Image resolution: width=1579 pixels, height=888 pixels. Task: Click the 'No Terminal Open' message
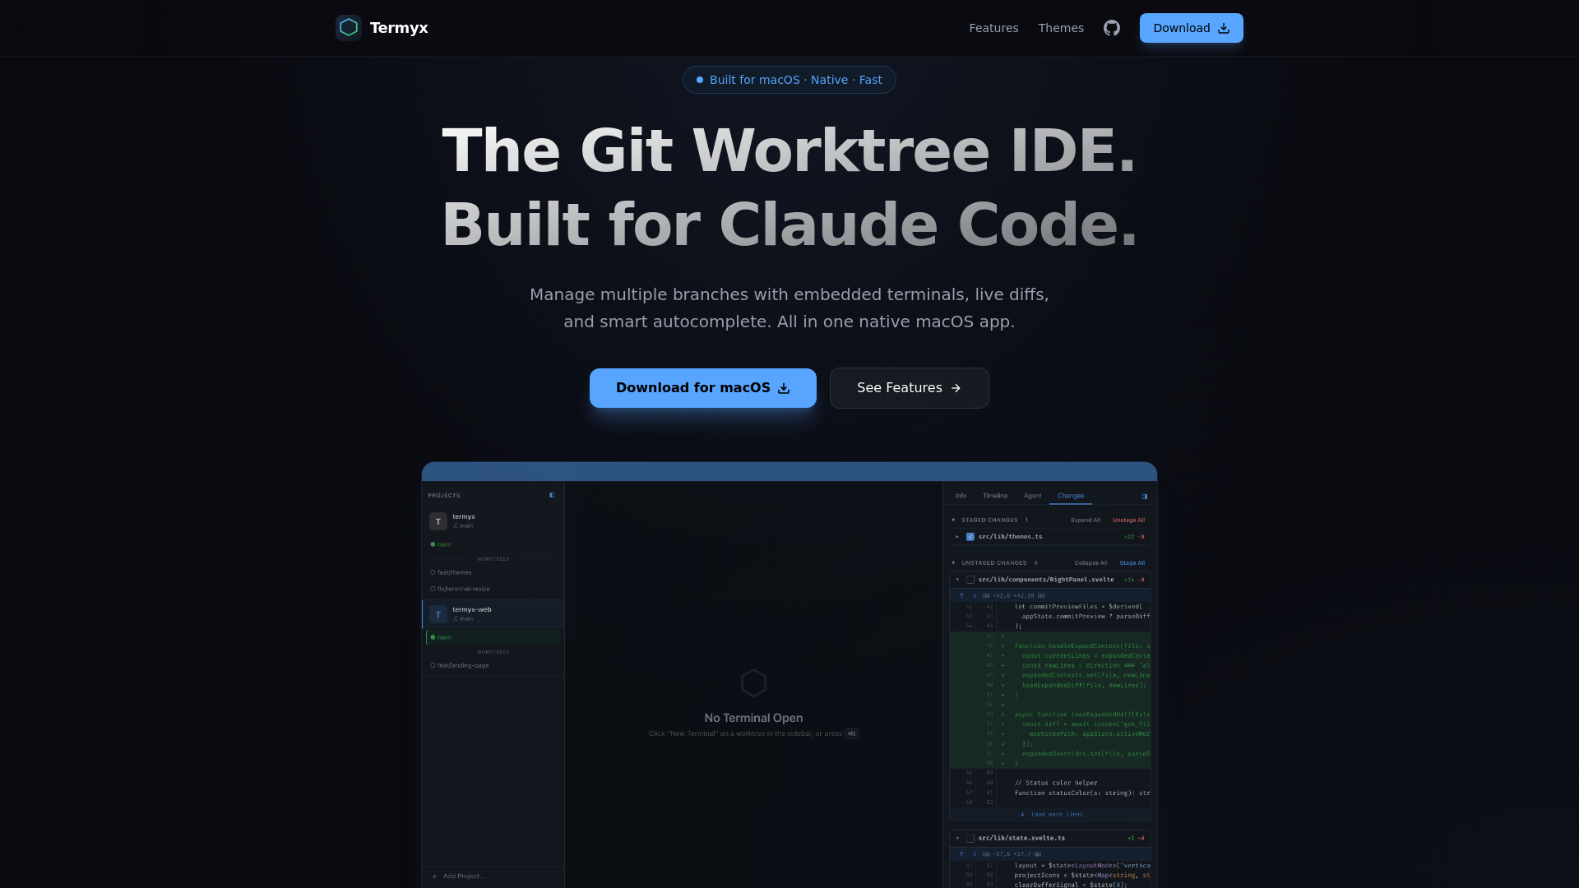pos(753,718)
